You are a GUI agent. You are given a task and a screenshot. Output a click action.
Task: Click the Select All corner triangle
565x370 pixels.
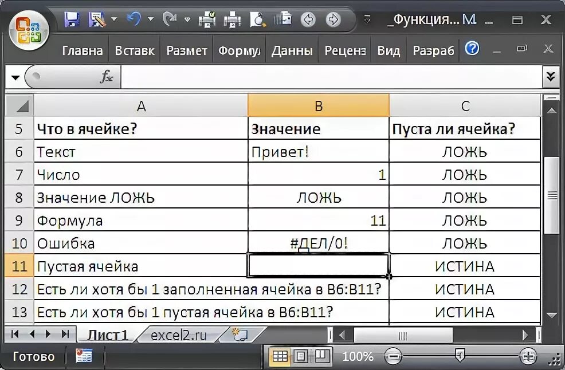(x=19, y=105)
